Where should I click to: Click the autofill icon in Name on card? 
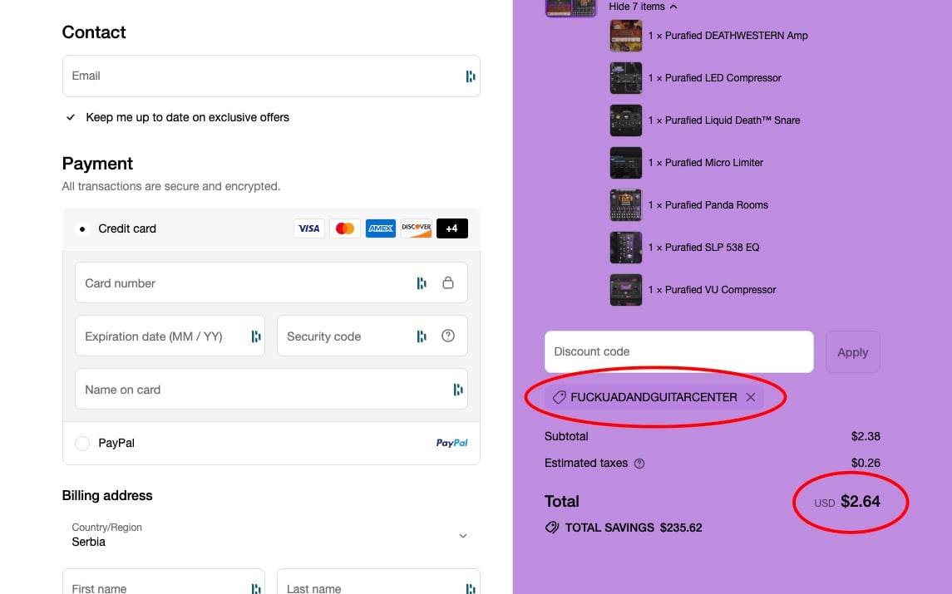pos(458,390)
